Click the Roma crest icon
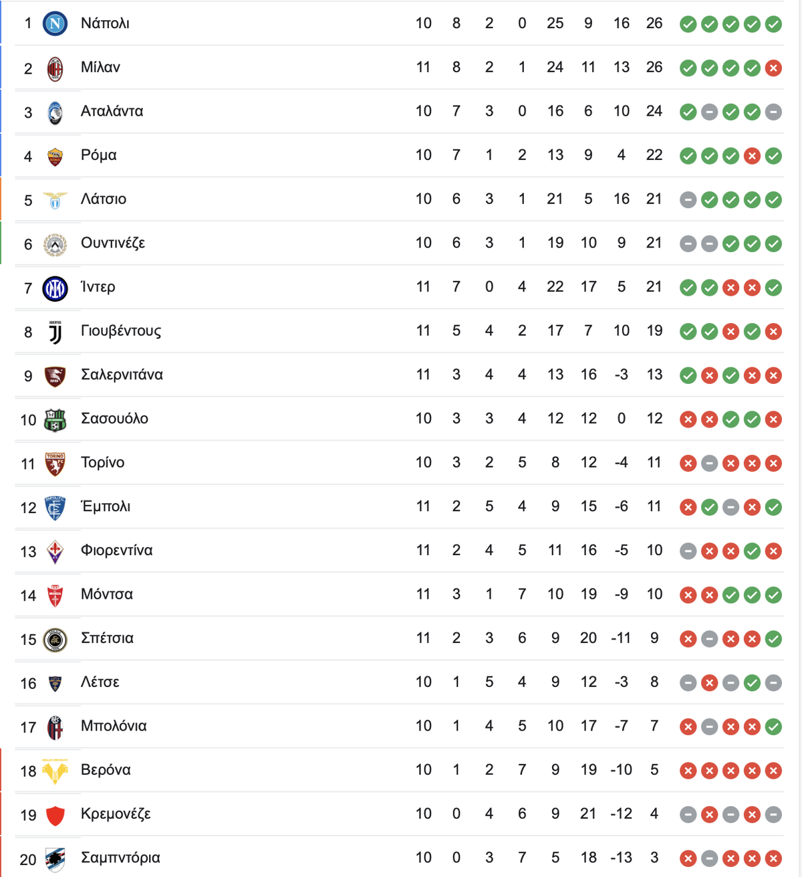Screen dimensions: 802x877 point(55,157)
